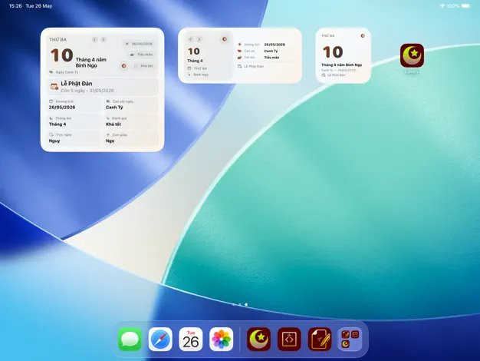Tap the Dương lịch row in medium widget

[261, 45]
